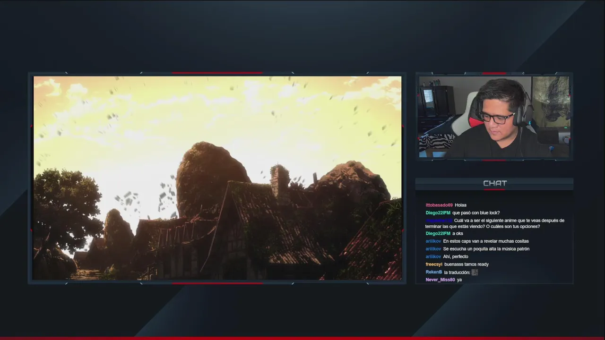Select the 'Holaa' chat message
The height and width of the screenshot is (340, 605).
click(460, 205)
